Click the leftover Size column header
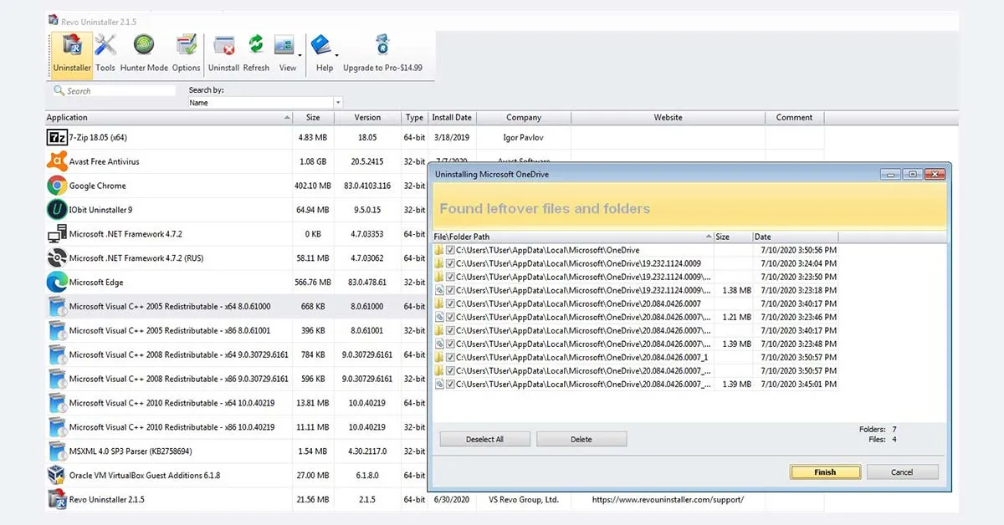Screen dimensions: 1004x525 pos(733,237)
